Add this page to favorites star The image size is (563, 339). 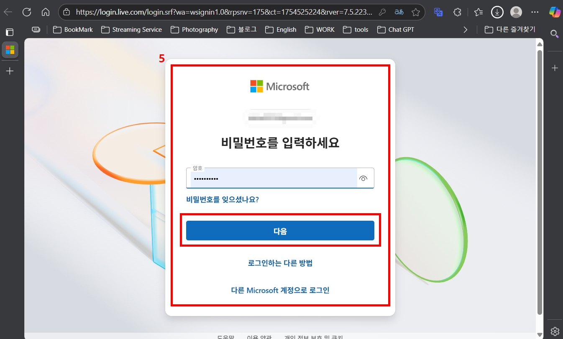416,13
